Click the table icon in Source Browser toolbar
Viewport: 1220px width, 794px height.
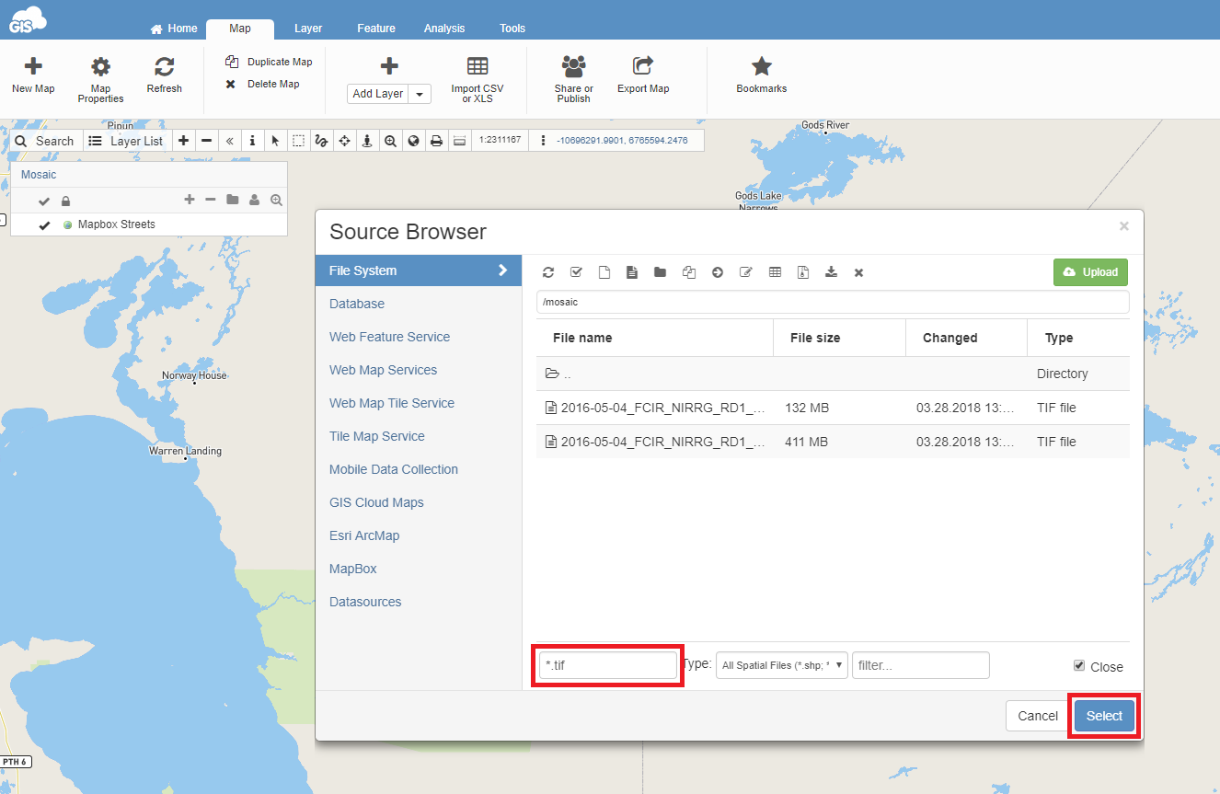775,272
